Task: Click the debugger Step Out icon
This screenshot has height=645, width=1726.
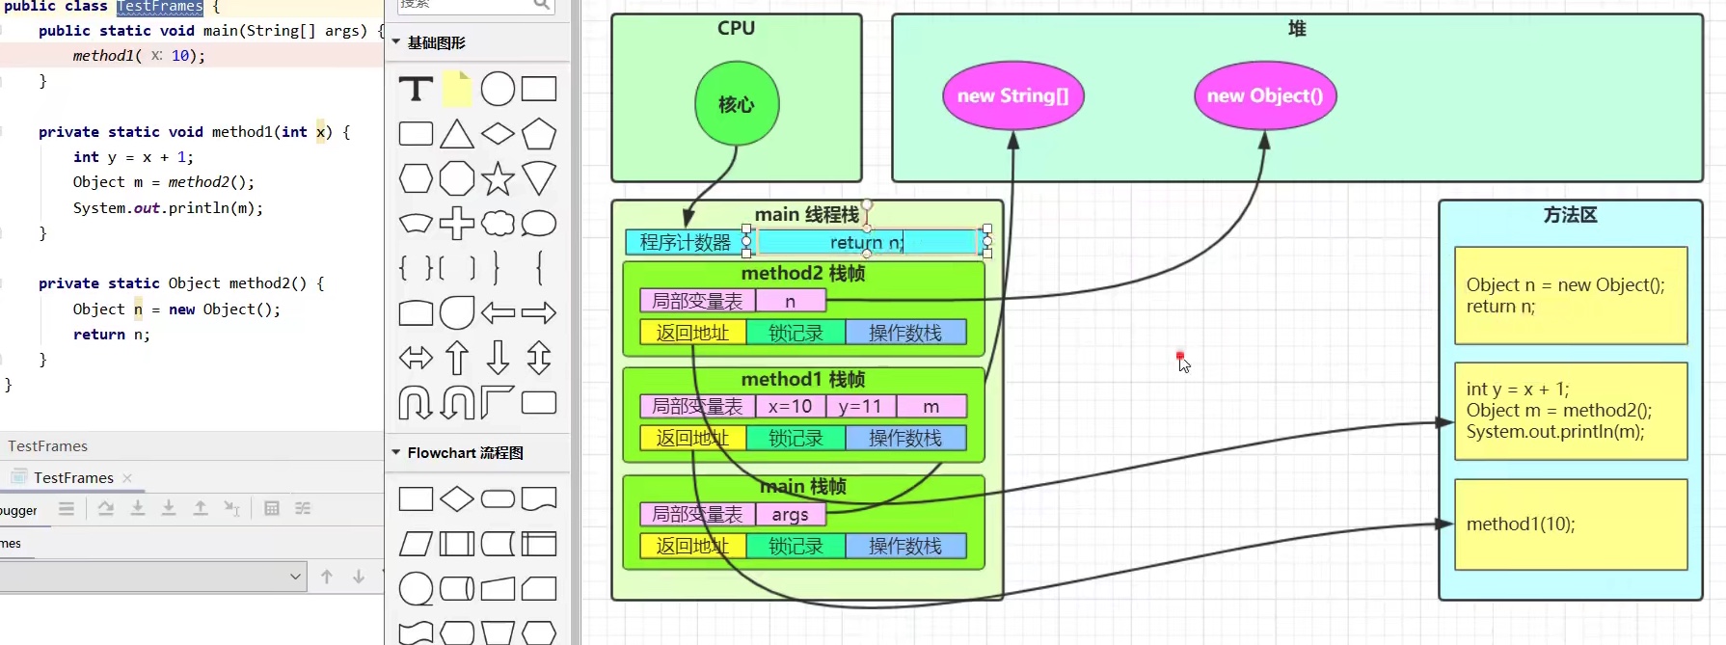Action: (x=201, y=508)
